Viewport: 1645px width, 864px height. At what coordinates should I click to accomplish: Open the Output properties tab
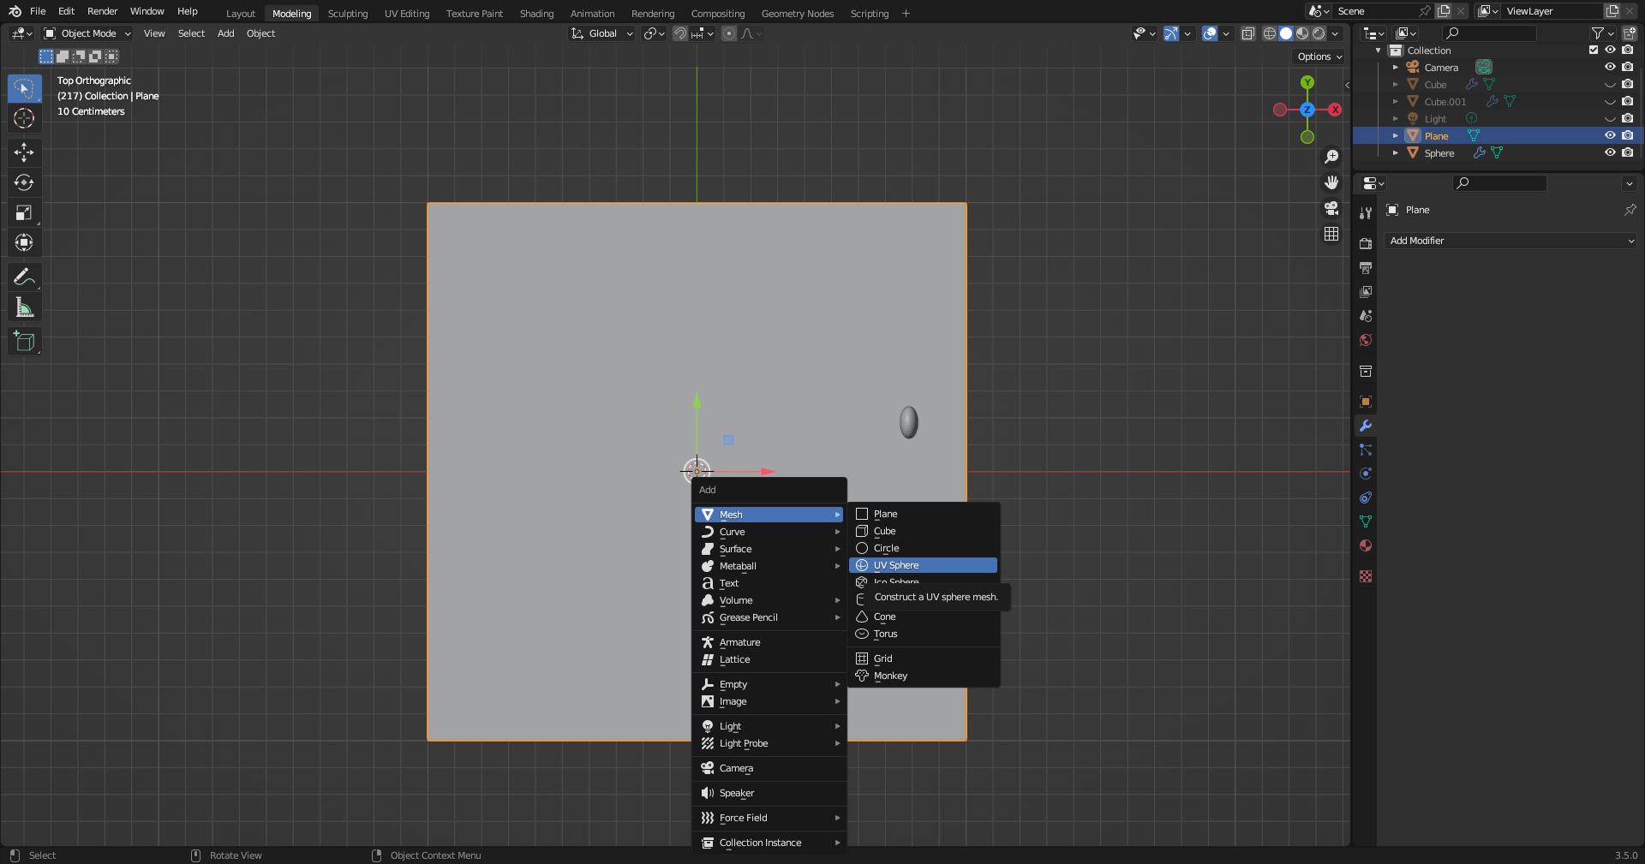tap(1366, 268)
